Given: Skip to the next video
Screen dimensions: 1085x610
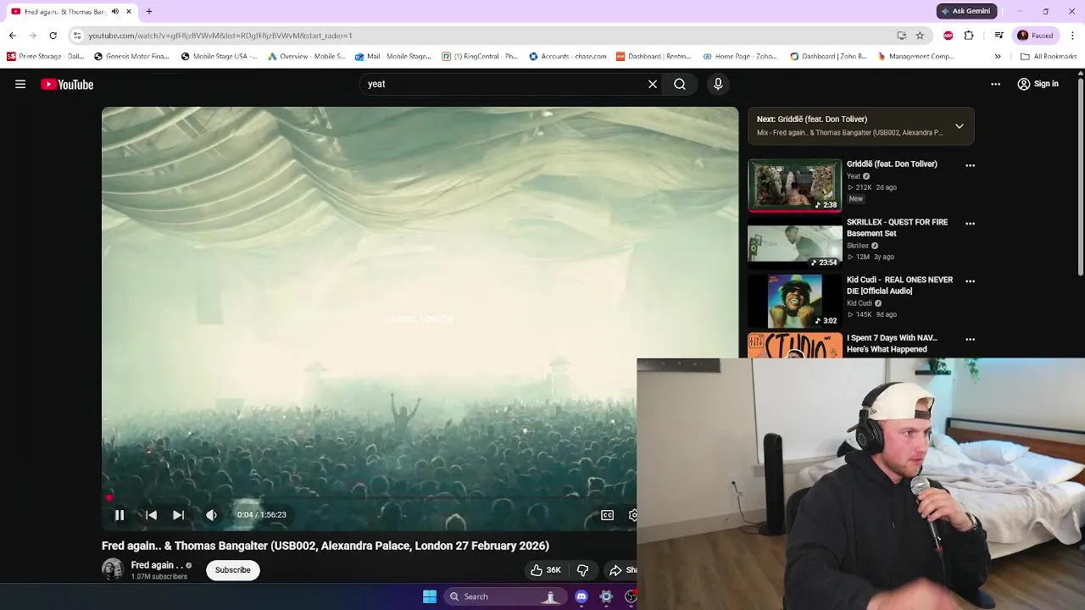Looking at the screenshot, I should pyautogui.click(x=179, y=514).
